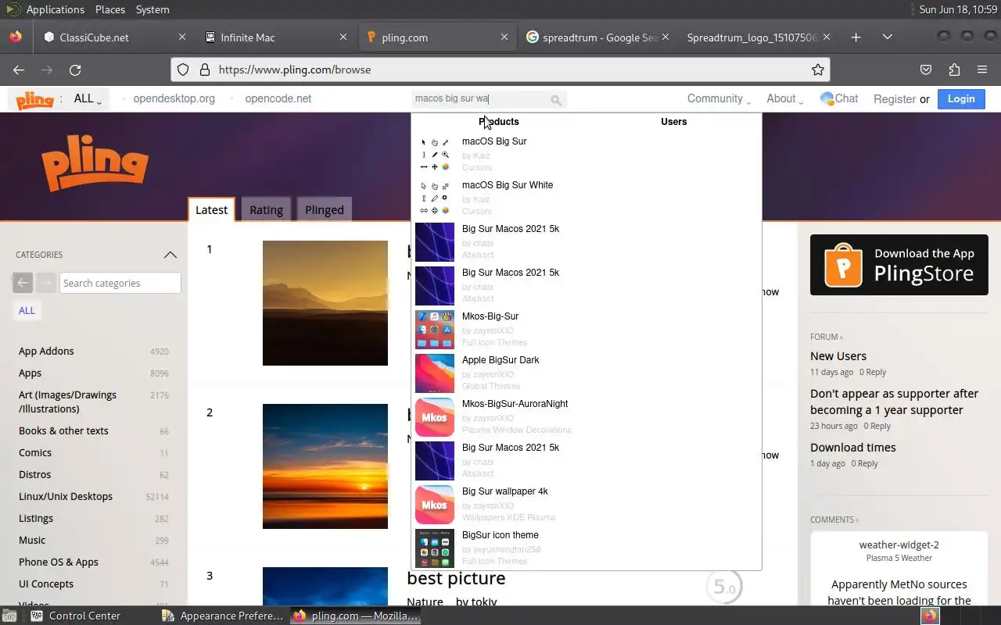Select the ALL categories button
The height and width of the screenshot is (625, 1001).
coord(27,310)
